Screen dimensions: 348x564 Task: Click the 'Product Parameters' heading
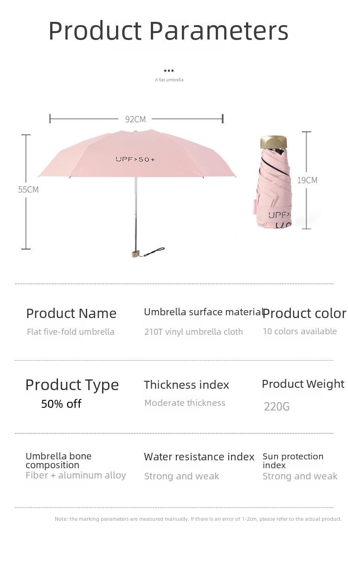point(168,31)
